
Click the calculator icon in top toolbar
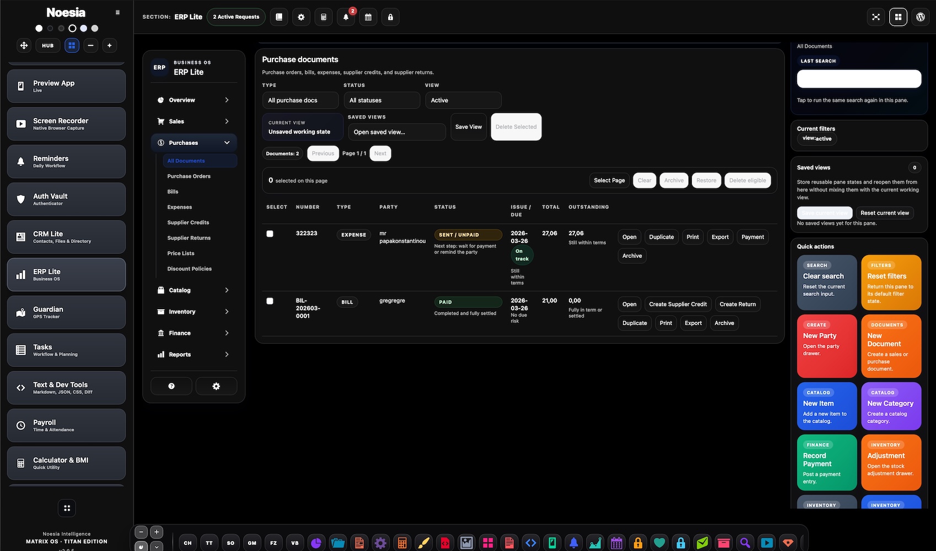pos(324,17)
